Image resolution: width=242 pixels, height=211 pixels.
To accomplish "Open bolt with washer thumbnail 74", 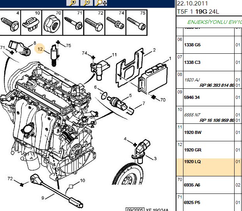I will coord(115,23).
